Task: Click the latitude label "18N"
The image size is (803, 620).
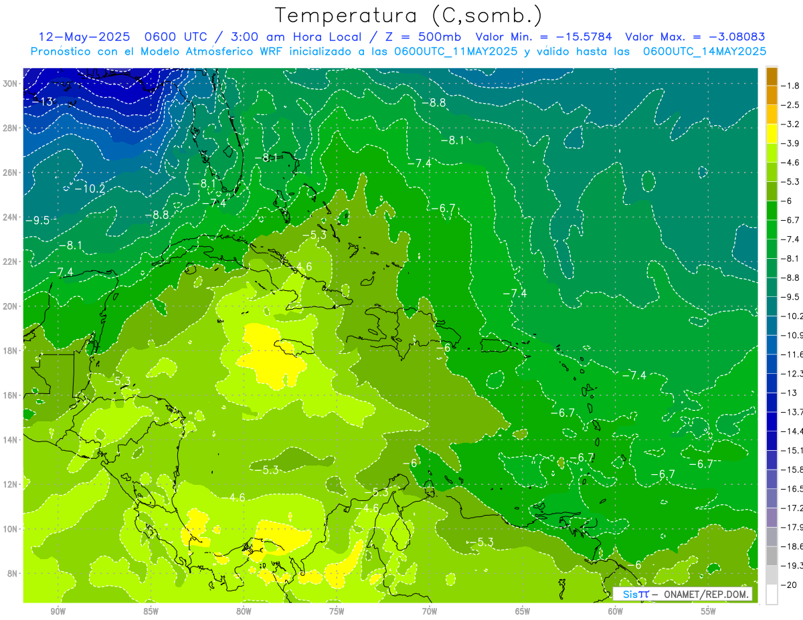Action: (x=11, y=350)
